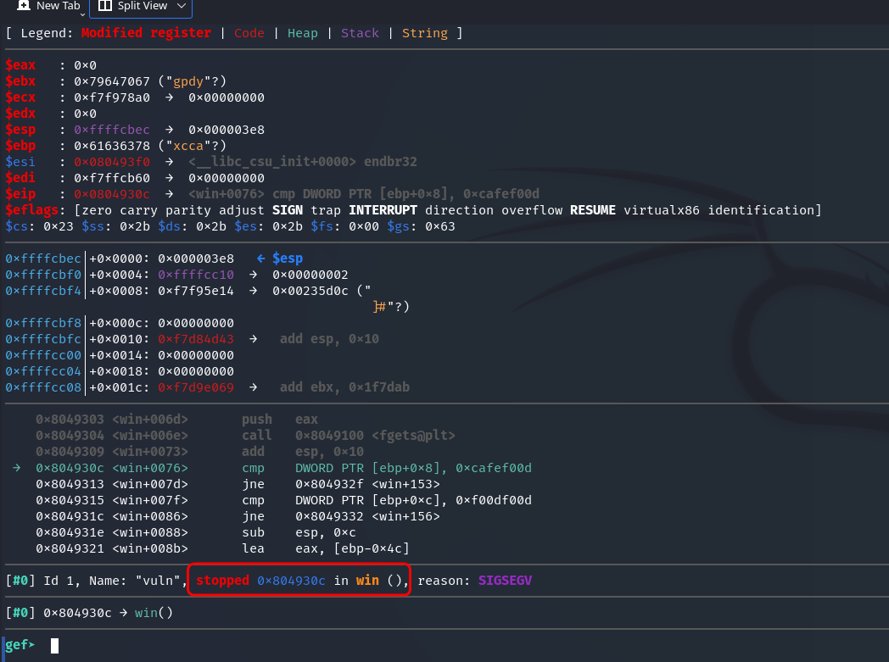Click the SIGSEGV reason text
Image resolution: width=889 pixels, height=662 pixels.
click(x=505, y=581)
